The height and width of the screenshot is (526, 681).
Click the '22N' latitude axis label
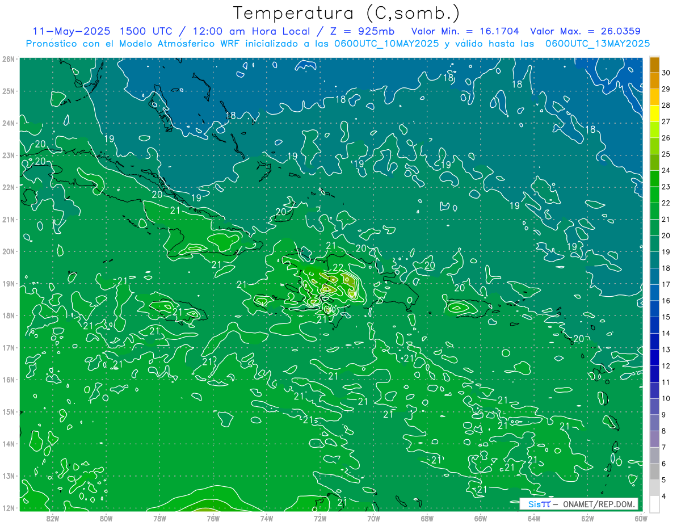click(x=9, y=187)
